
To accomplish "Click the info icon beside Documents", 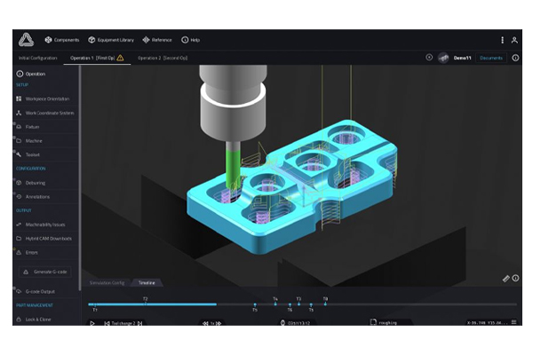I will [515, 58].
